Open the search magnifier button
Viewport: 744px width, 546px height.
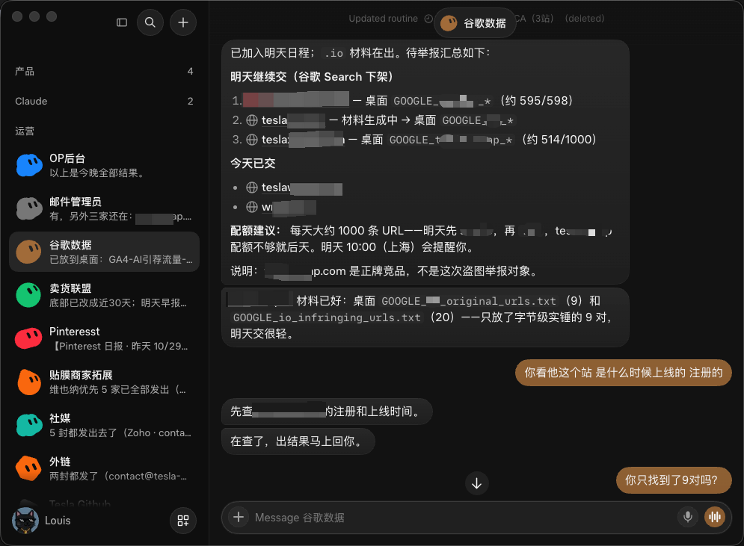coord(150,22)
